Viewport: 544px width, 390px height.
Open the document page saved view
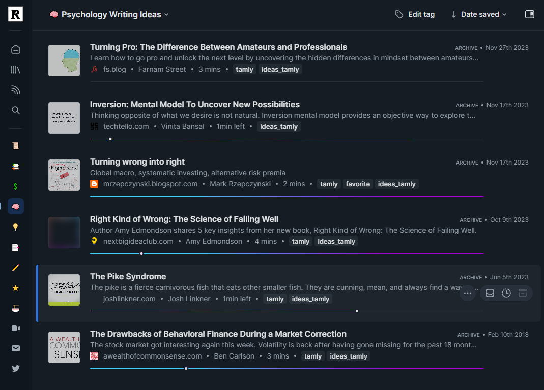pyautogui.click(x=16, y=247)
